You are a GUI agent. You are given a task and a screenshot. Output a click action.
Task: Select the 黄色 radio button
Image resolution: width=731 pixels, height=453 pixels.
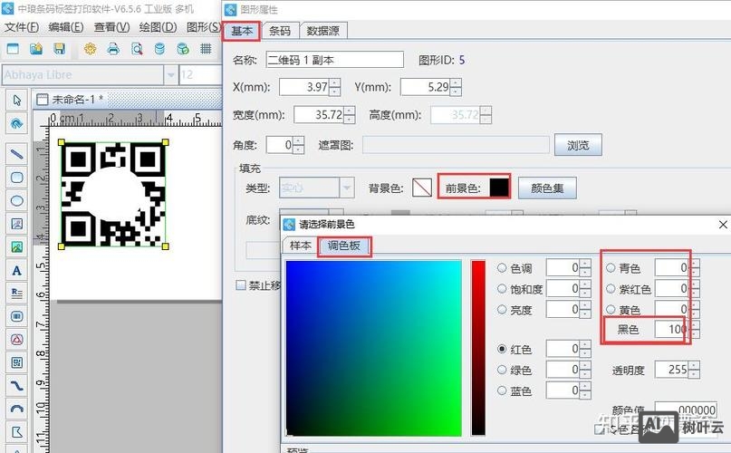611,309
